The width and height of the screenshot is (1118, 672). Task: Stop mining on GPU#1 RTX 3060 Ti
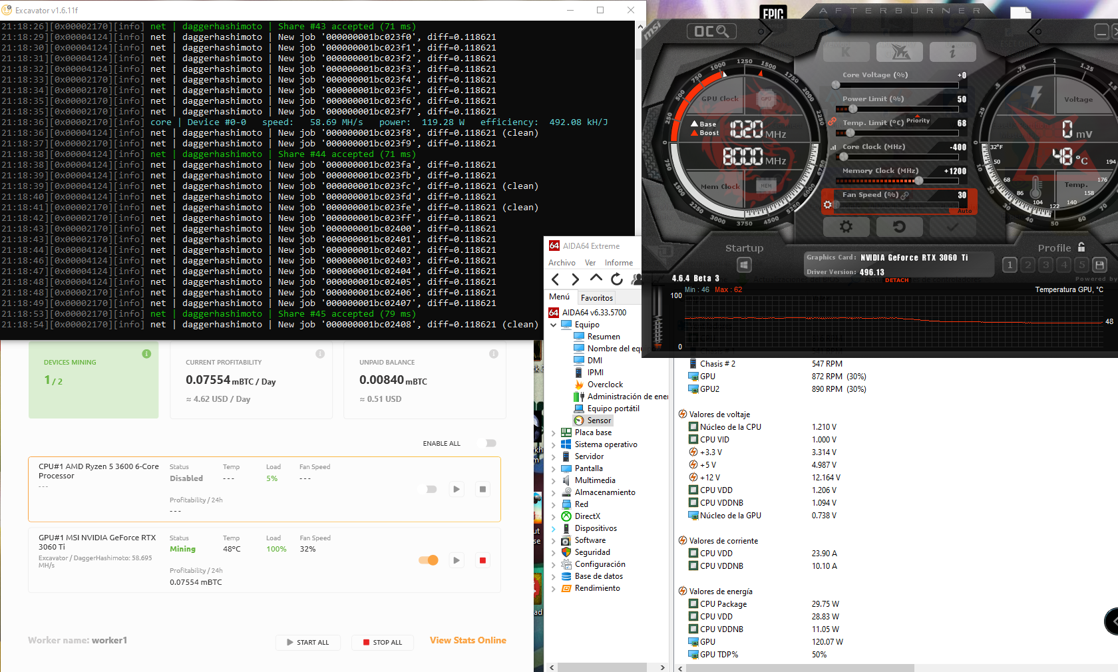click(482, 560)
